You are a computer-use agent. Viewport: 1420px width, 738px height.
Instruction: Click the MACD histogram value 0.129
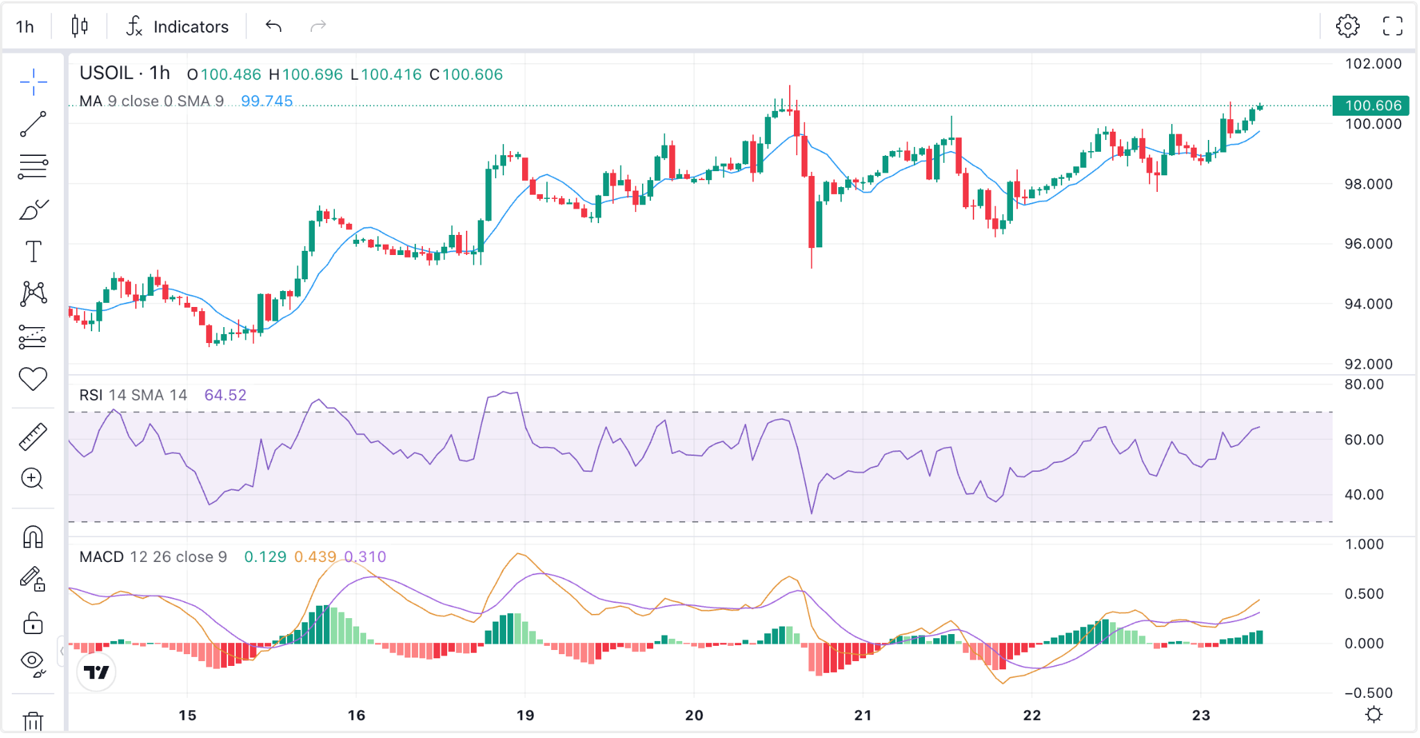point(265,557)
